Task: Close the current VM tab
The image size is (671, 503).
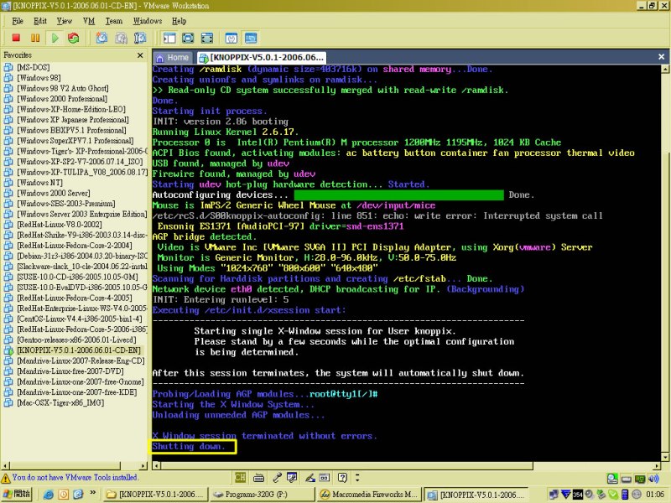Action: (661, 56)
